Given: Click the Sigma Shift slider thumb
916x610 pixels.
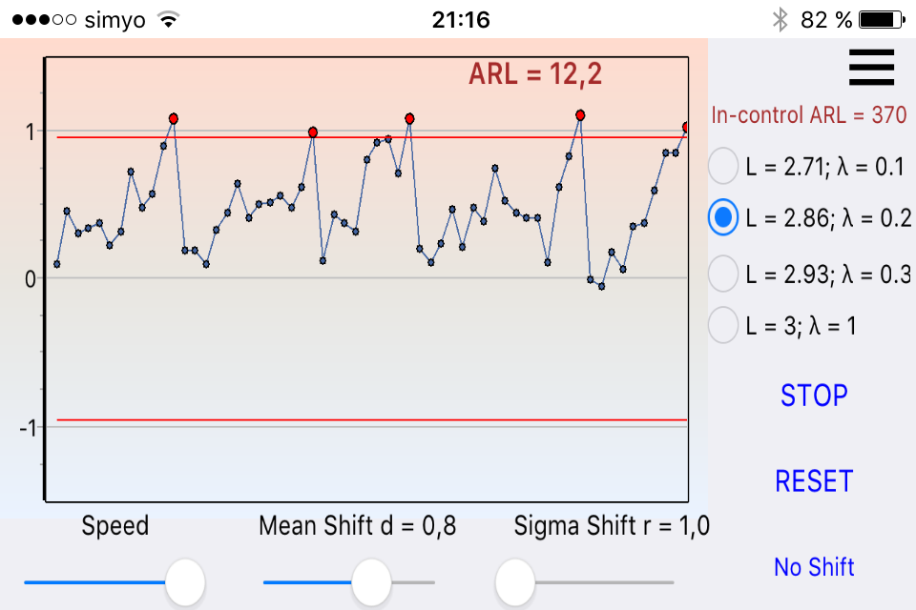Looking at the screenshot, I should pyautogui.click(x=515, y=582).
